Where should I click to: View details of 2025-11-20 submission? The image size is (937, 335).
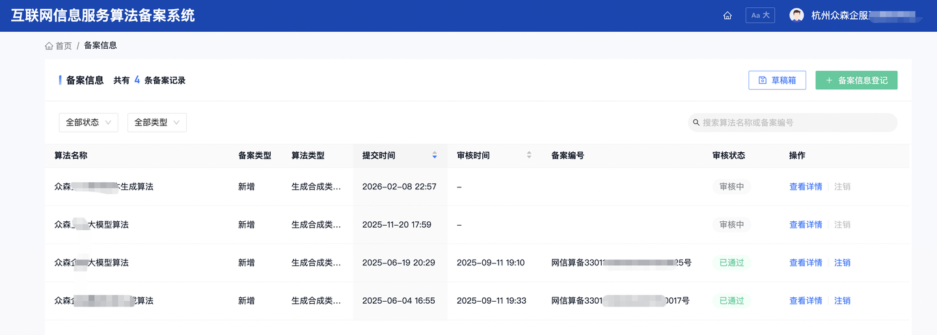click(x=806, y=224)
